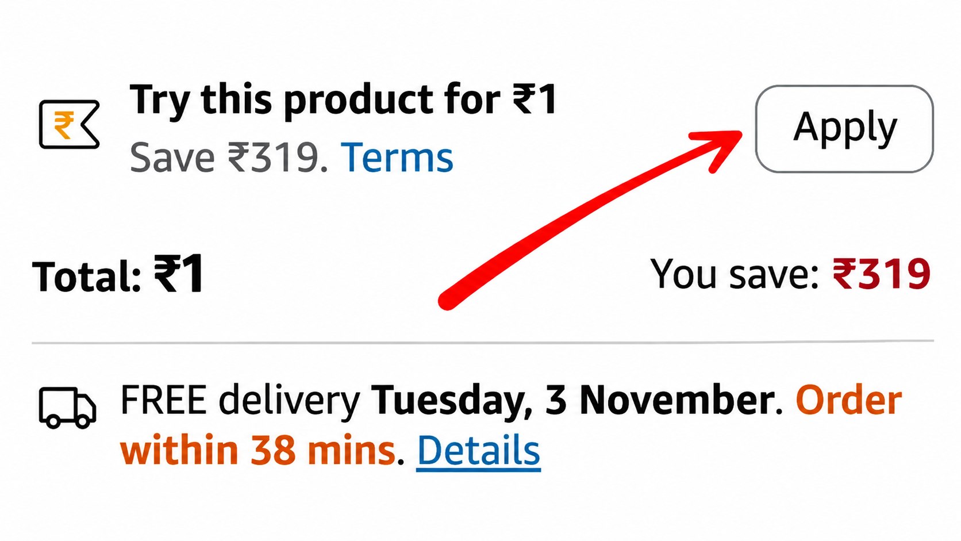The width and height of the screenshot is (961, 541).
Task: Click the 'You save:' label
Action: tap(735, 274)
